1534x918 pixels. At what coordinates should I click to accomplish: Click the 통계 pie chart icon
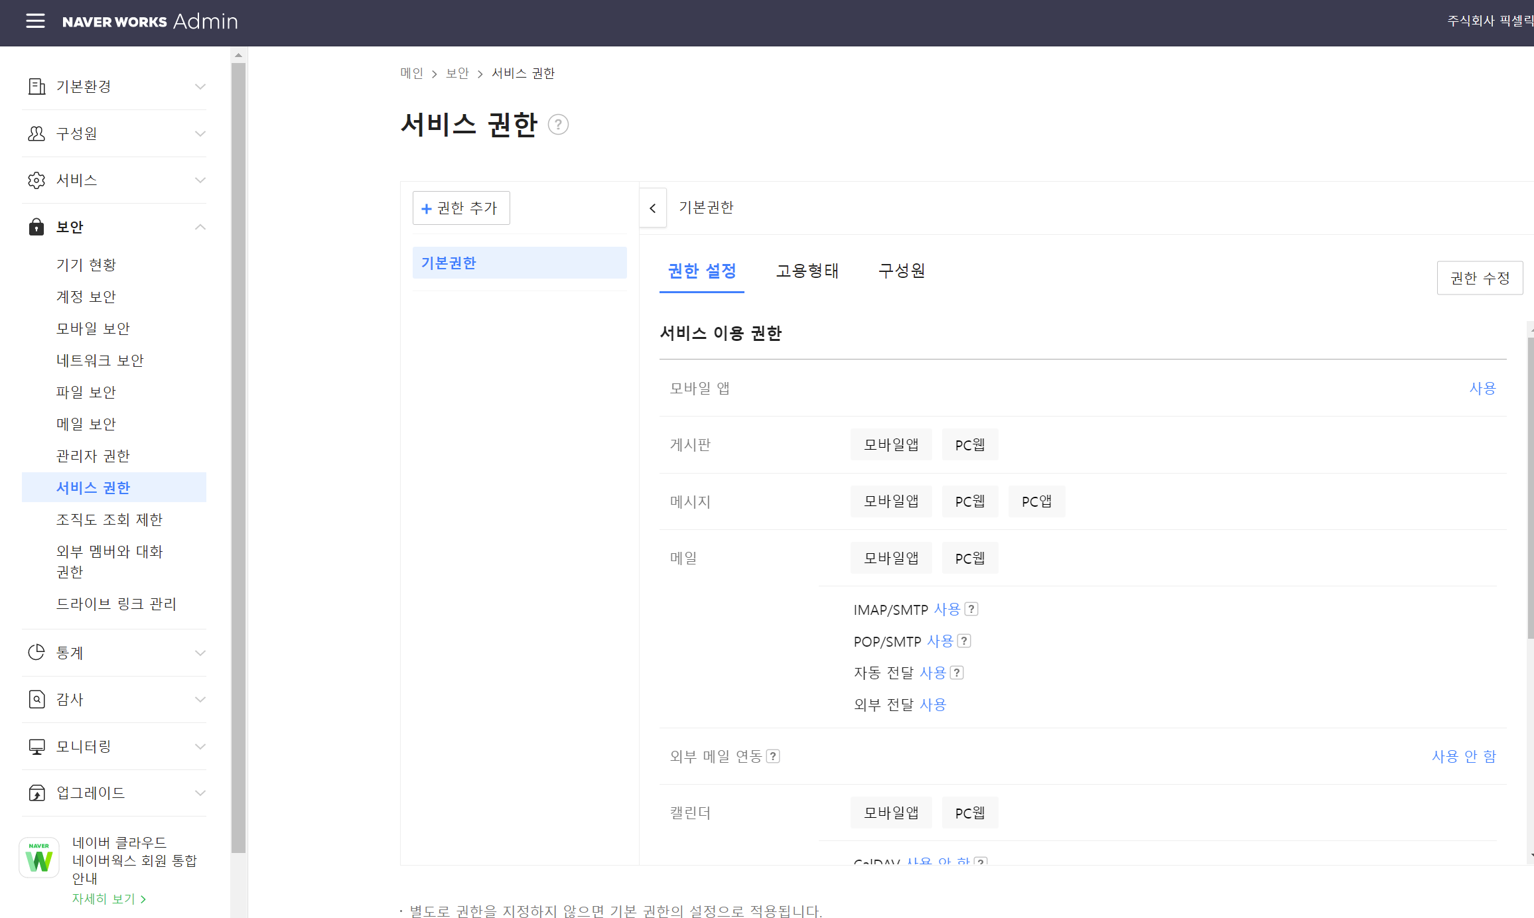pyautogui.click(x=36, y=653)
